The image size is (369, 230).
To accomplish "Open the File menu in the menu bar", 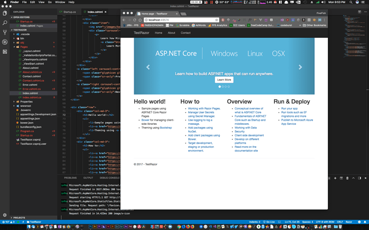I will coord(25,2).
